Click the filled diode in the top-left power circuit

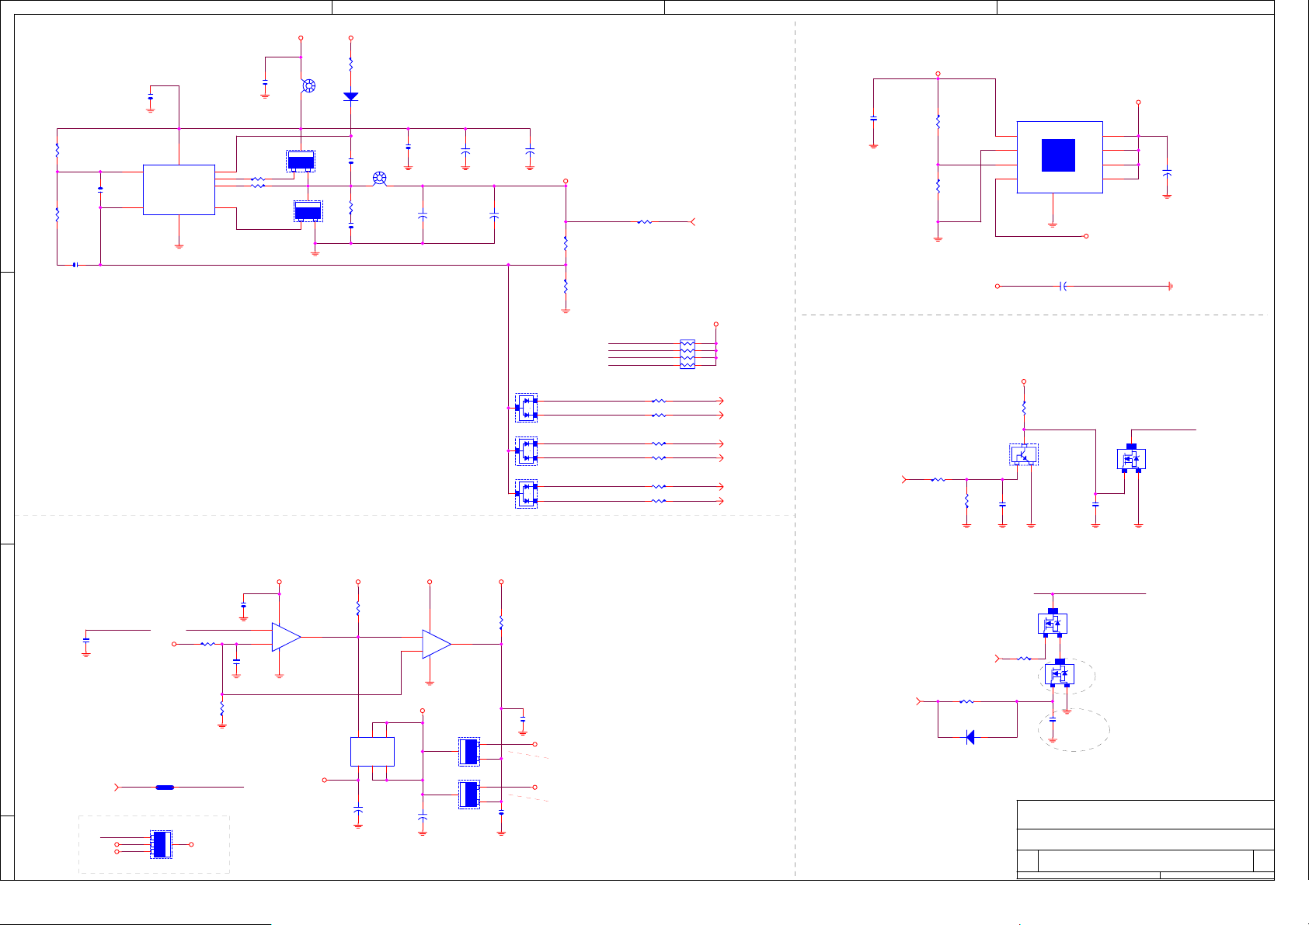click(351, 96)
